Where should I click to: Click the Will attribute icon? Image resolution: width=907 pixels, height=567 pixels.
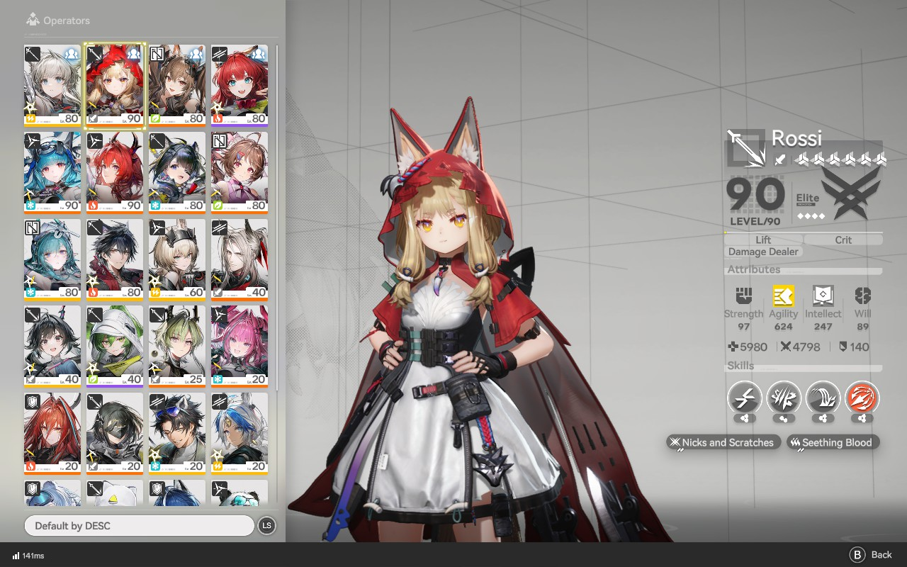click(862, 296)
